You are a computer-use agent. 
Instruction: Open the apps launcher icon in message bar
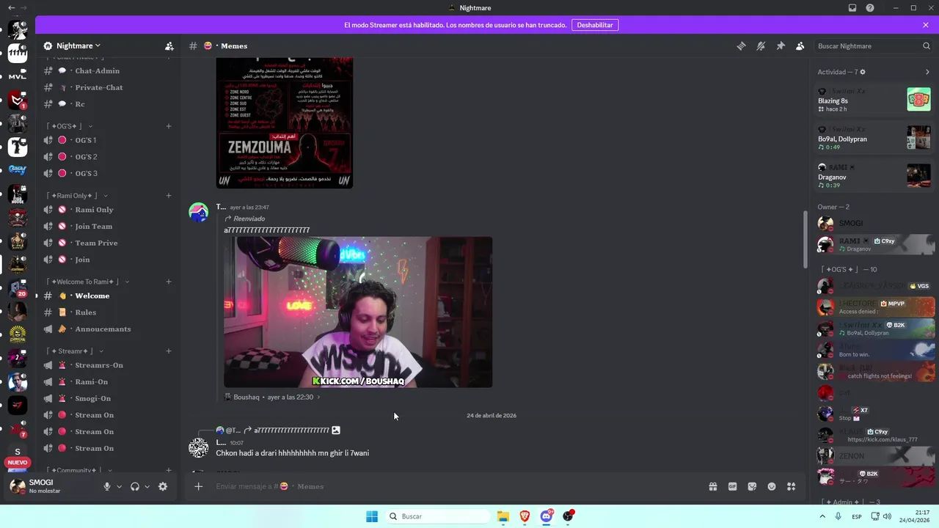791,486
